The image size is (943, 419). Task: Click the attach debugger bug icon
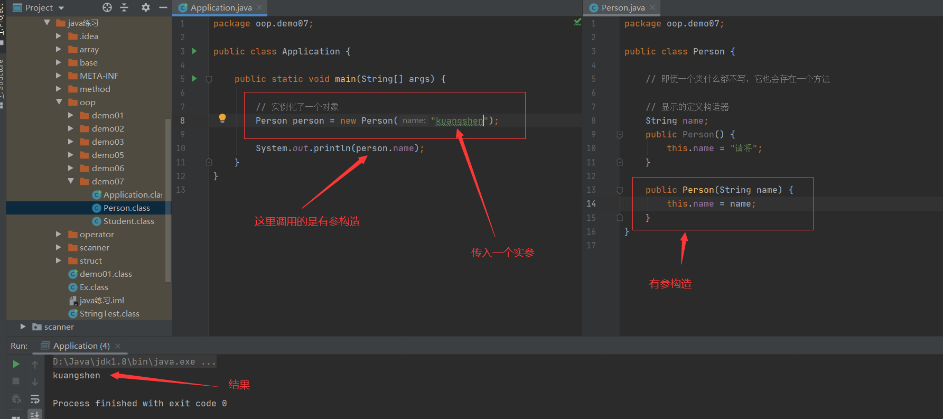point(16,399)
